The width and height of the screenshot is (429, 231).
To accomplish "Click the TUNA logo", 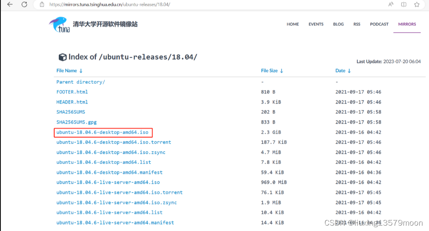I will point(60,25).
